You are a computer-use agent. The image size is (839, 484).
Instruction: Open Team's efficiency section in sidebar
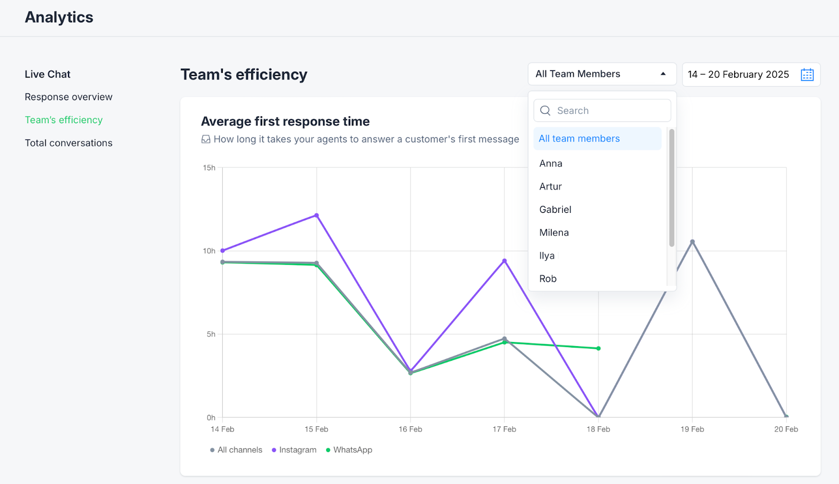tap(64, 120)
